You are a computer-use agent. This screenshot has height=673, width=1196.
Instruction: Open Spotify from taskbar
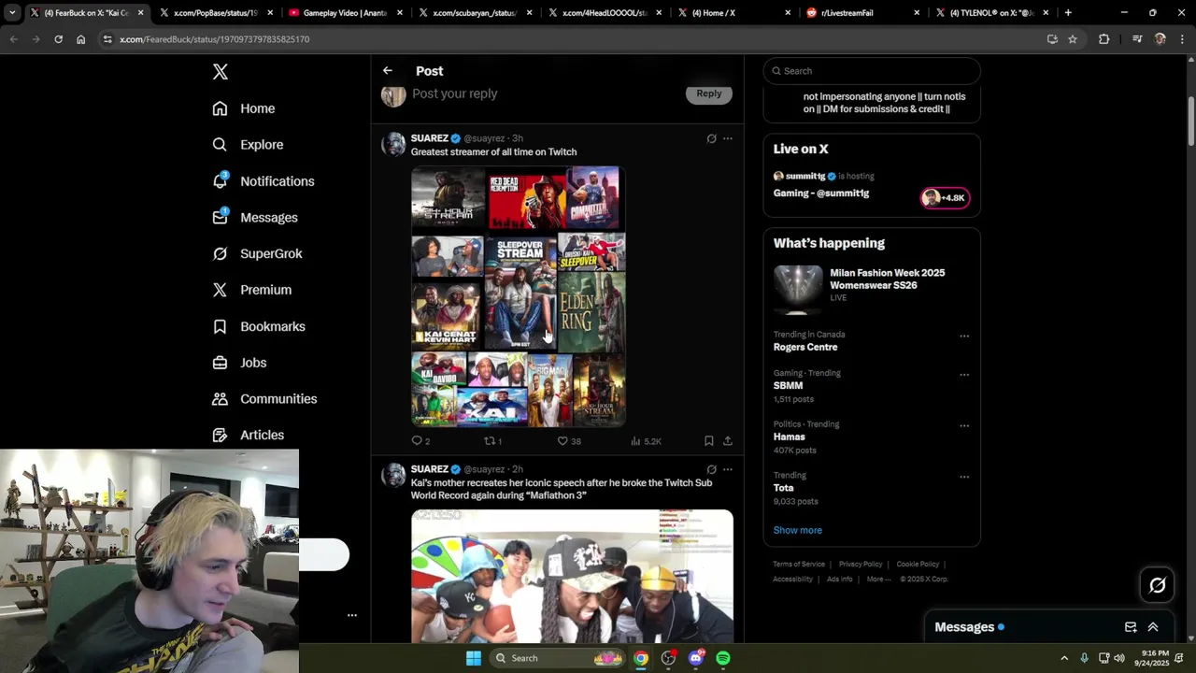pyautogui.click(x=723, y=658)
